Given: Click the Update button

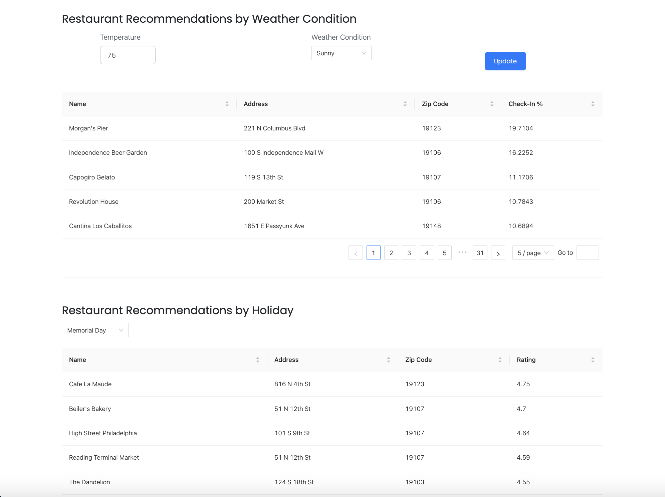Looking at the screenshot, I should [x=505, y=61].
